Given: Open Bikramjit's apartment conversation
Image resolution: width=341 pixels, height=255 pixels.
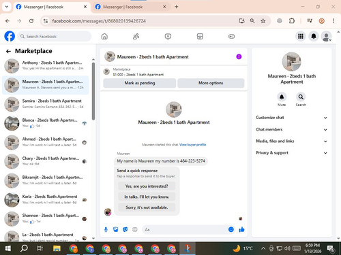Looking at the screenshot, I should click(46, 180).
